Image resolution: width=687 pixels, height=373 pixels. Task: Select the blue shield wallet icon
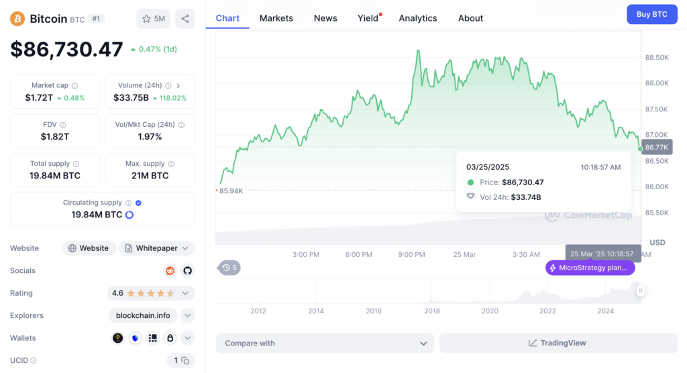136,338
